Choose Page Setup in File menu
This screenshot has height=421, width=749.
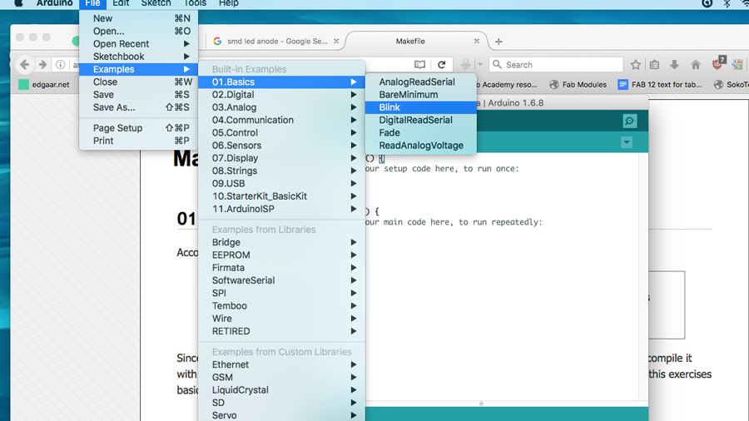coord(138,128)
